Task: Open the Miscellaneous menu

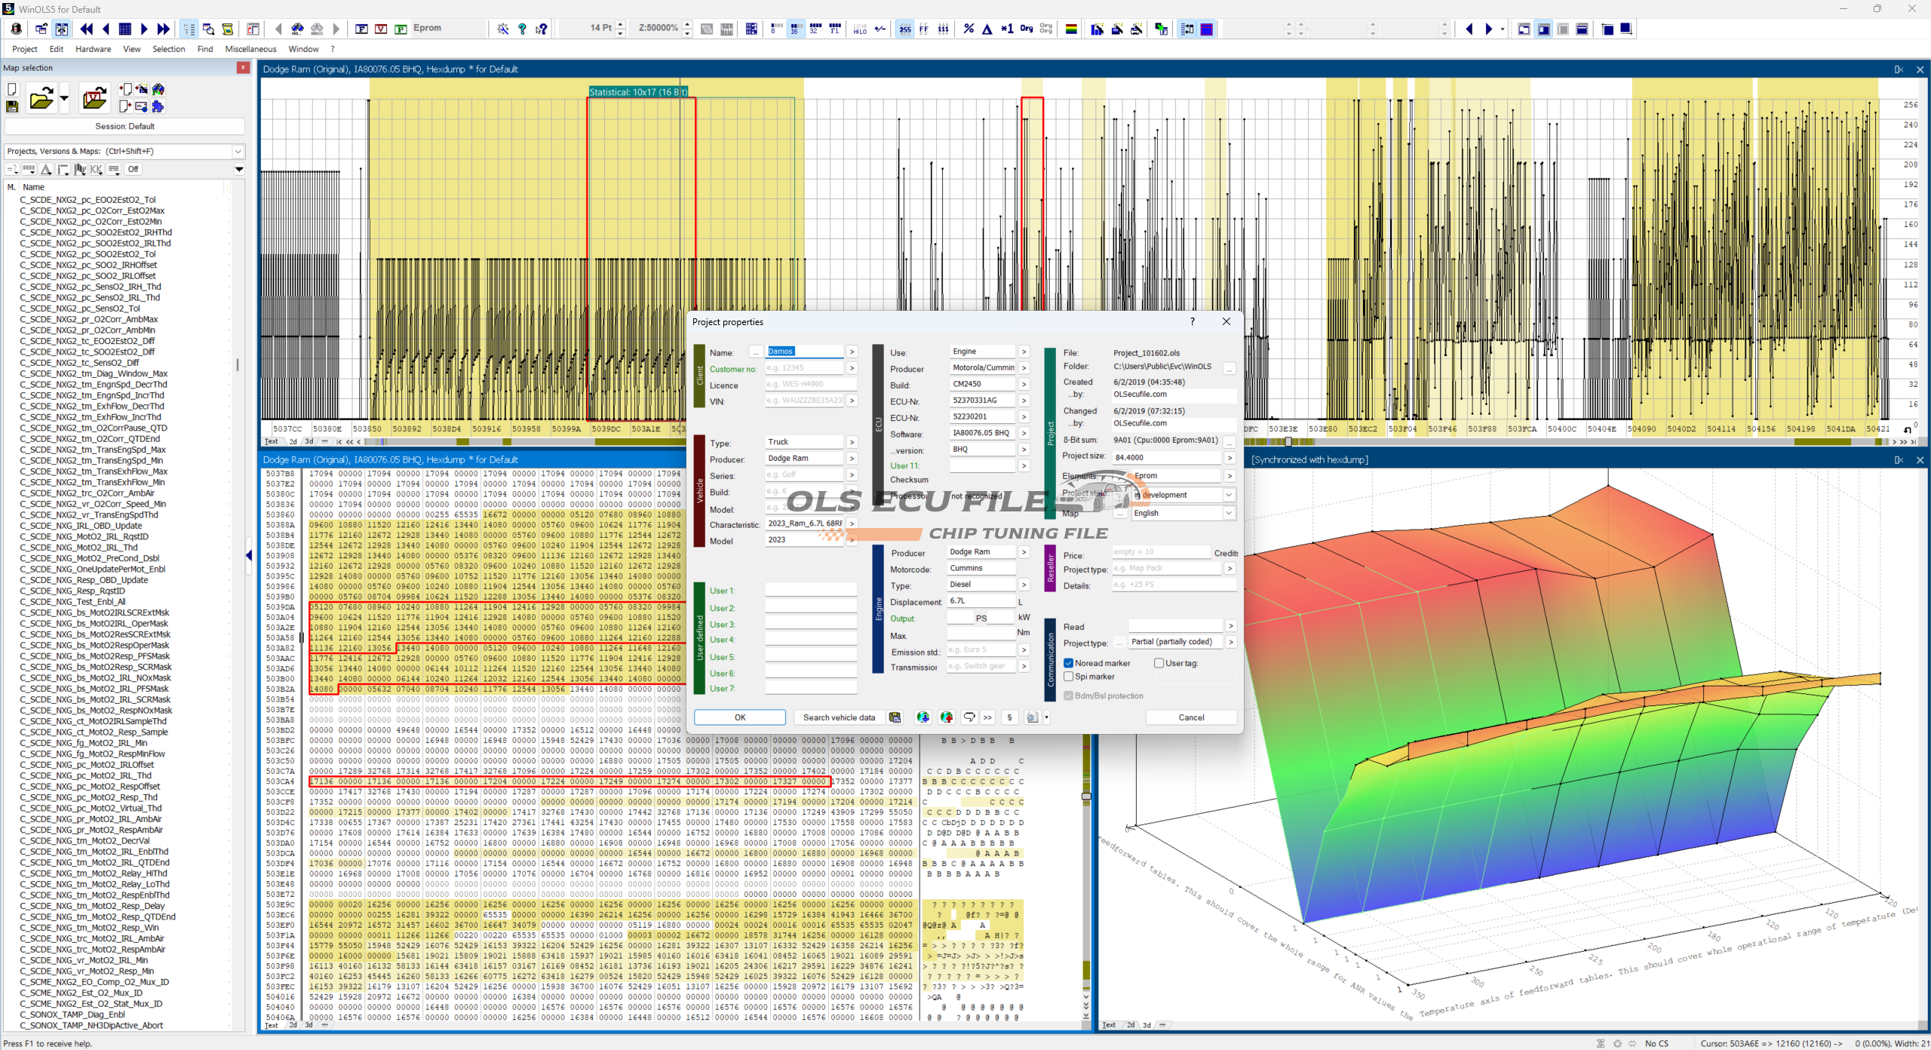Action: [250, 49]
